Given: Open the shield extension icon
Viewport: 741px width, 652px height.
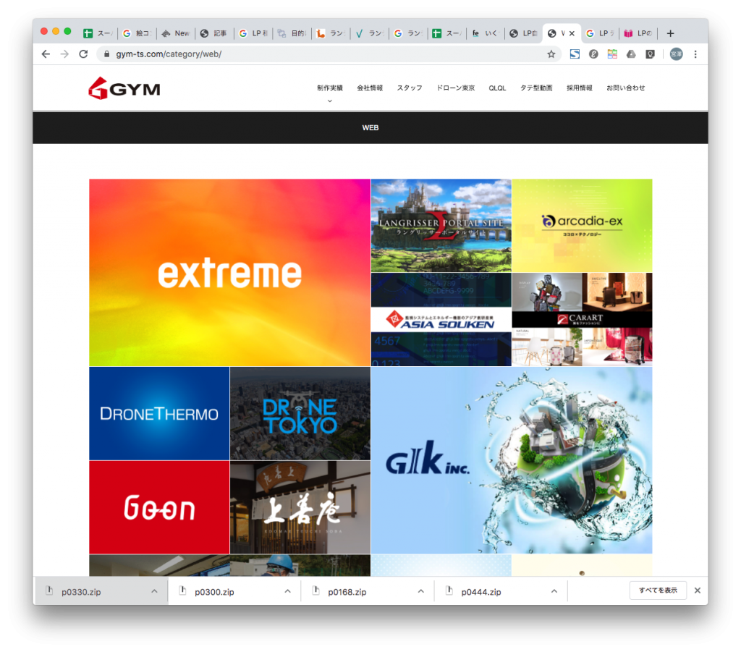Looking at the screenshot, I should pos(651,54).
